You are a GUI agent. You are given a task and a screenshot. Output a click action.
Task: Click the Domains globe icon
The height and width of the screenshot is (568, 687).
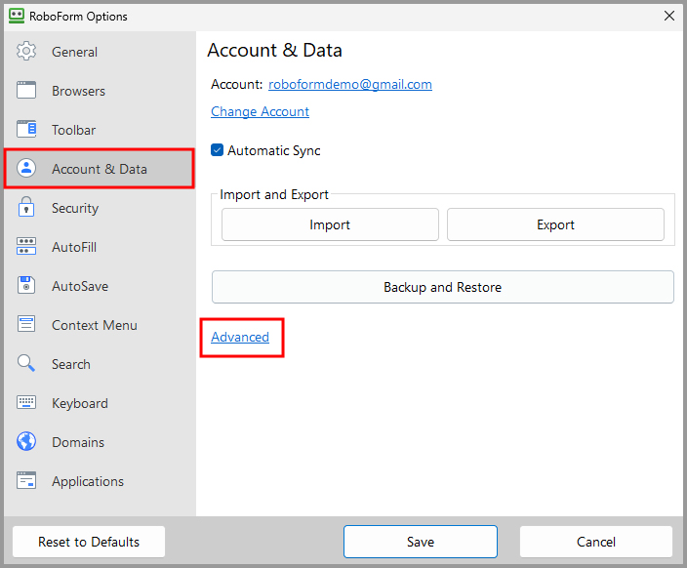pyautogui.click(x=26, y=441)
